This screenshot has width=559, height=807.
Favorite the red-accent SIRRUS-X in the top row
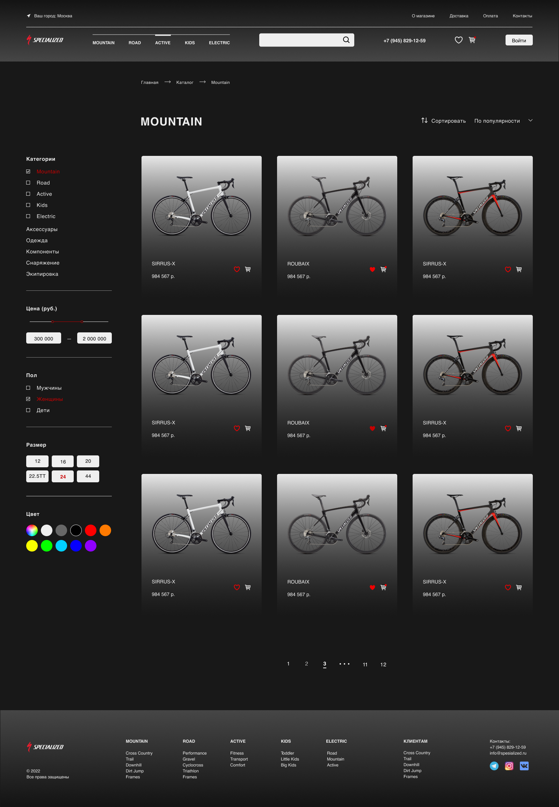click(508, 269)
